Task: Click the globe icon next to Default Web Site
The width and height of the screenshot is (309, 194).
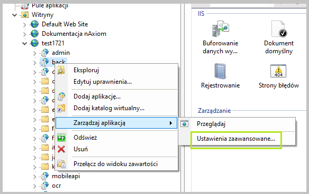Action: pos(35,24)
